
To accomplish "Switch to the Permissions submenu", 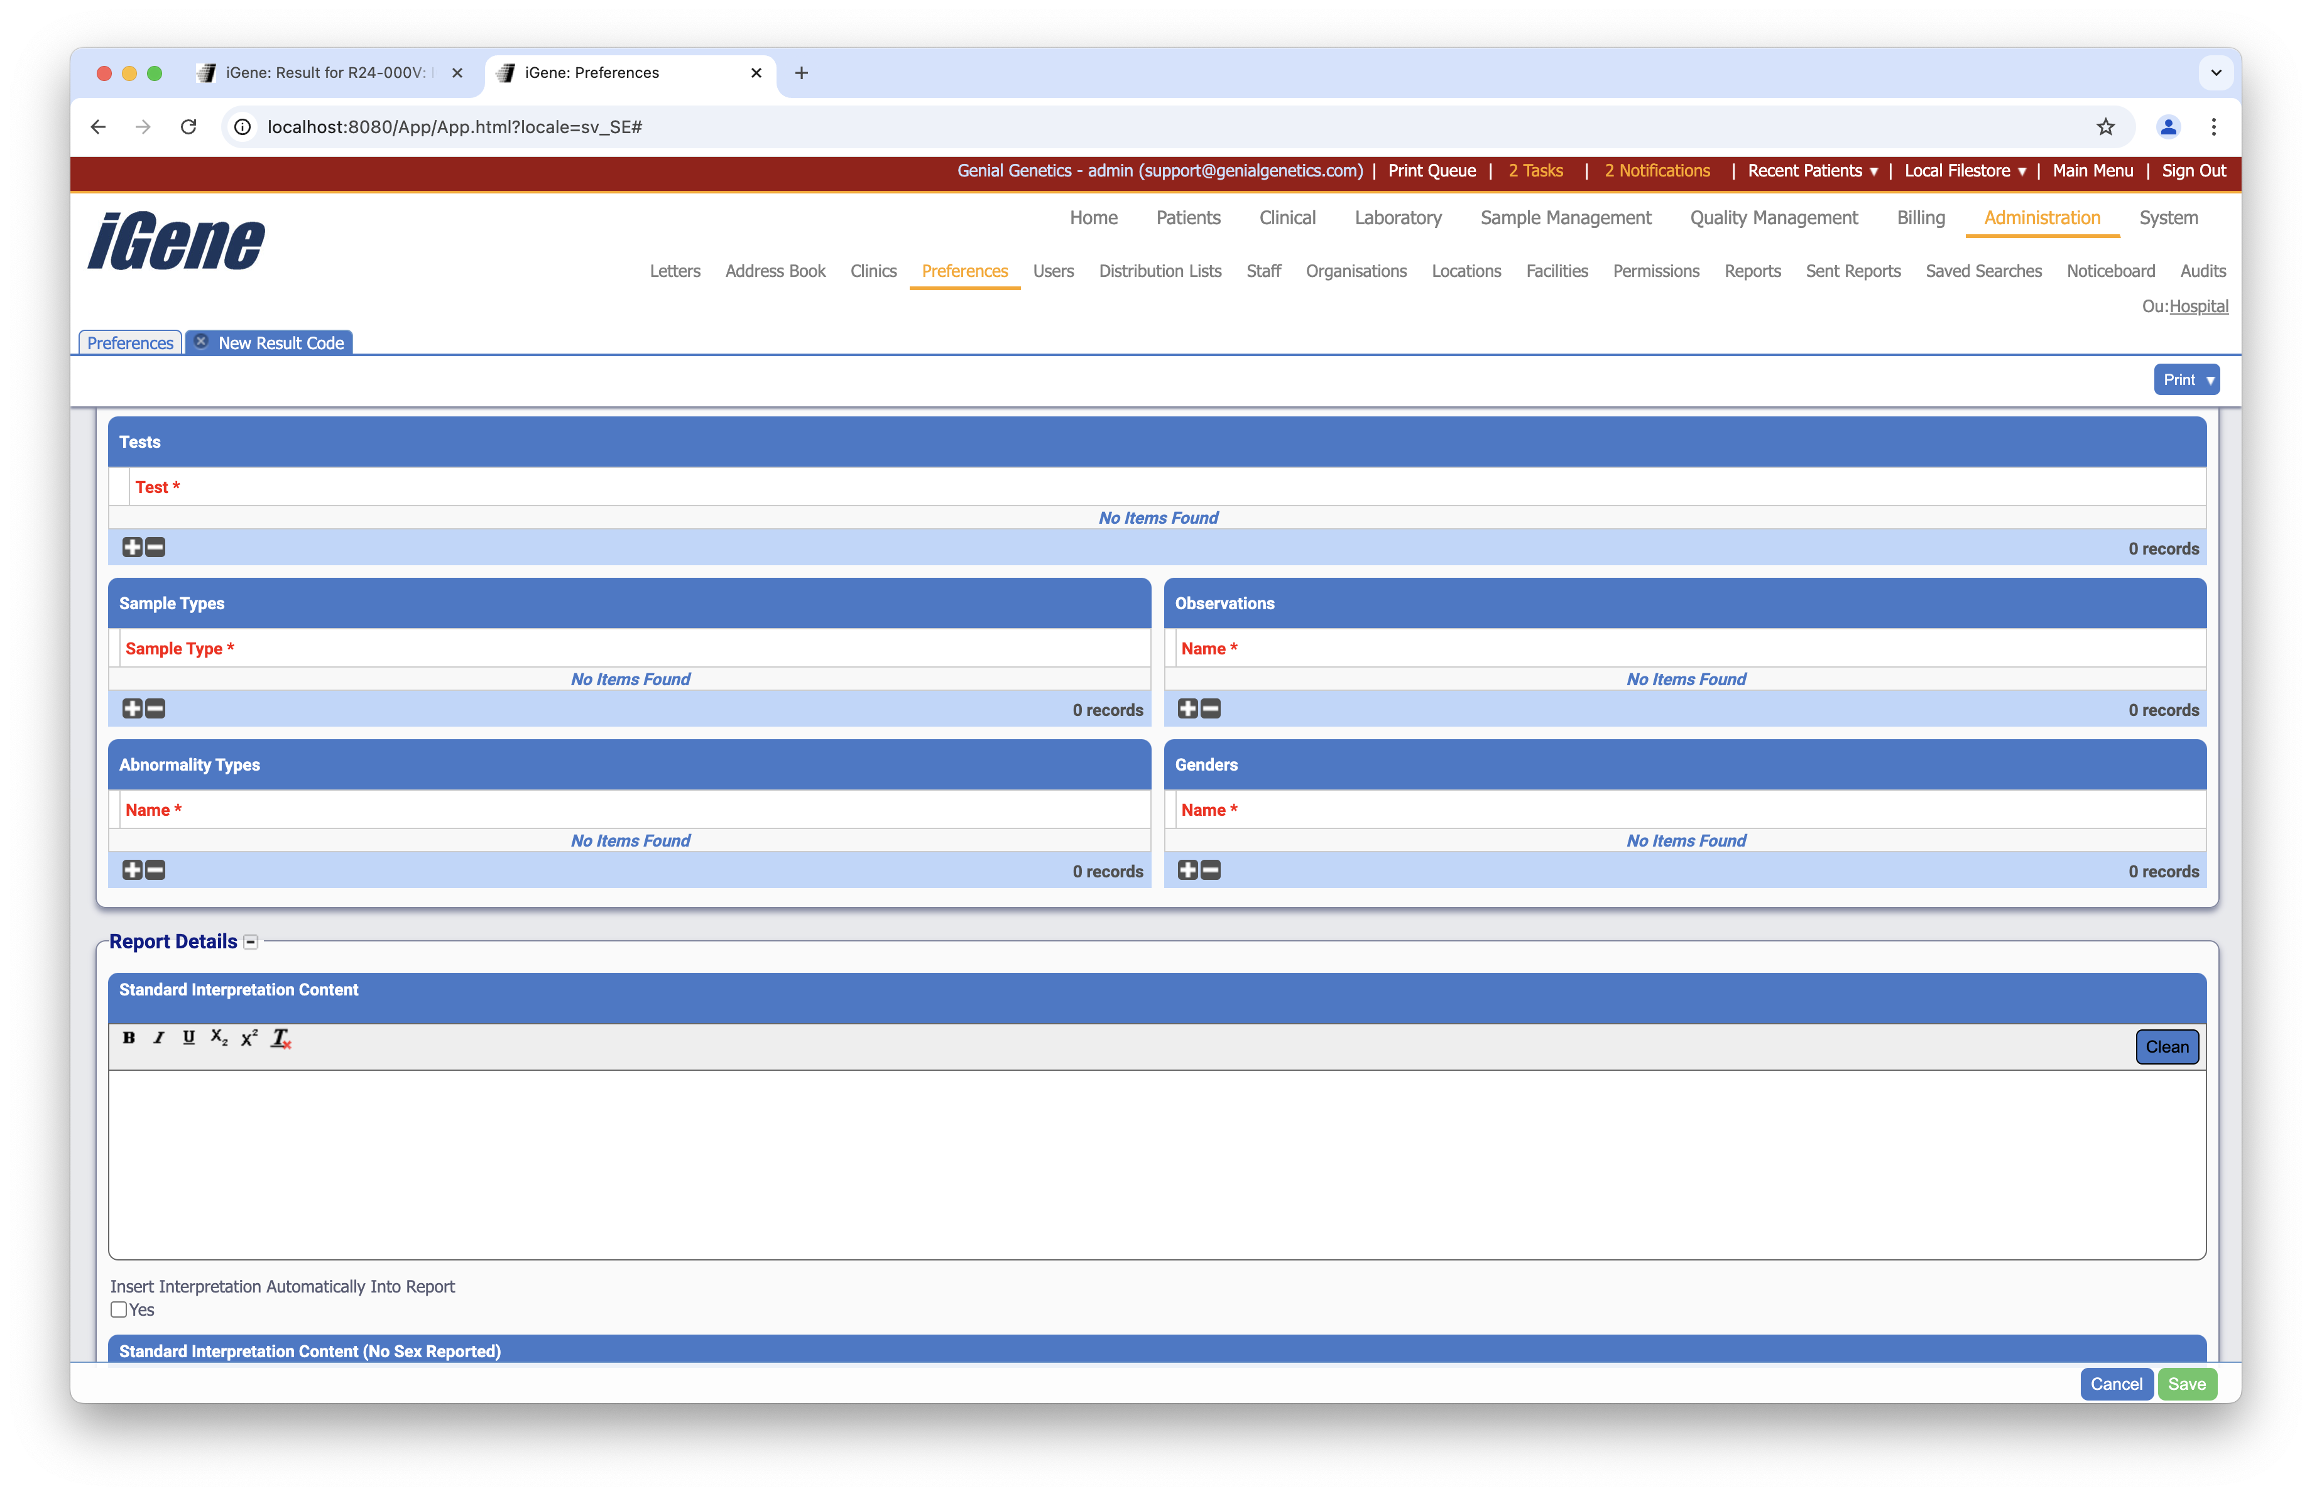I will (1655, 271).
